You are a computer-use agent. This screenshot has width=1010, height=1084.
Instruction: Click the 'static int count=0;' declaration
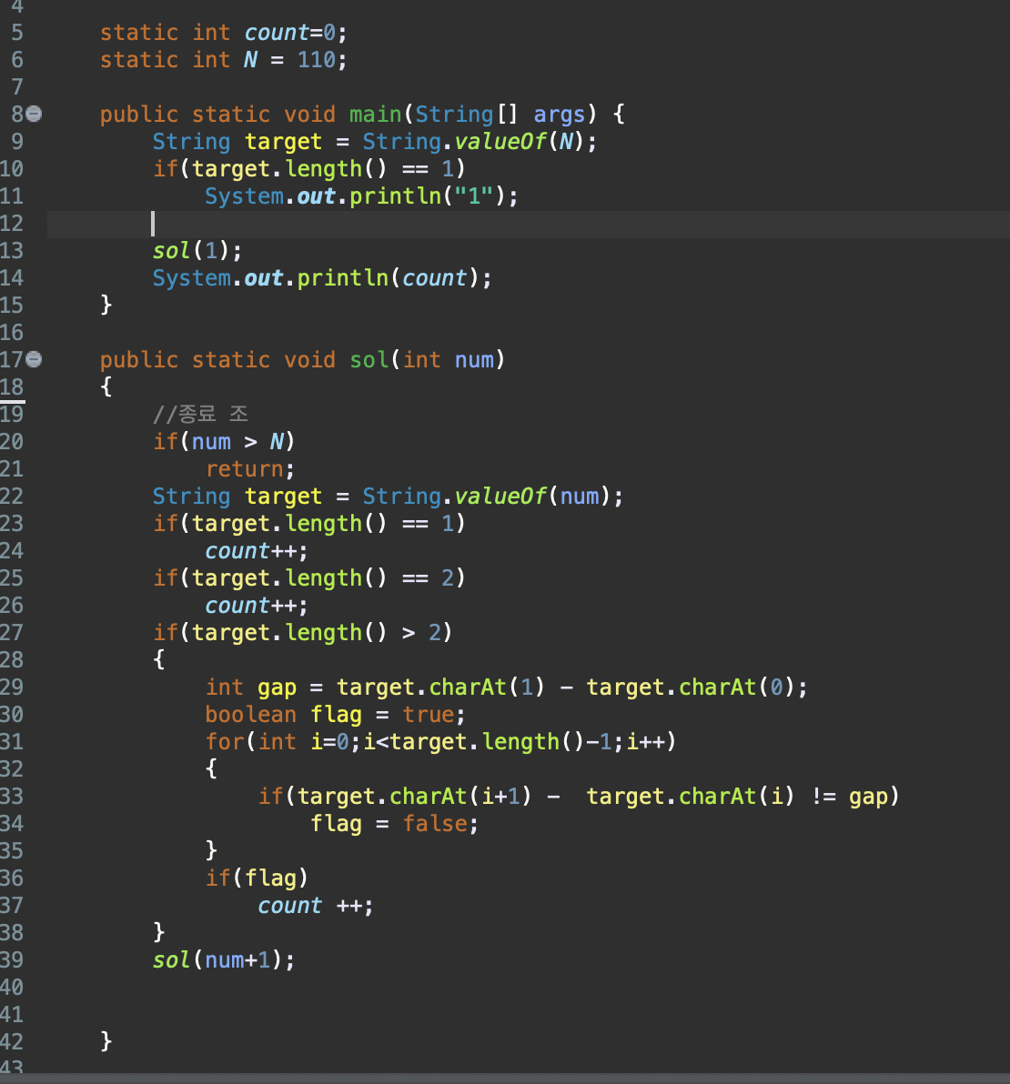coord(224,33)
